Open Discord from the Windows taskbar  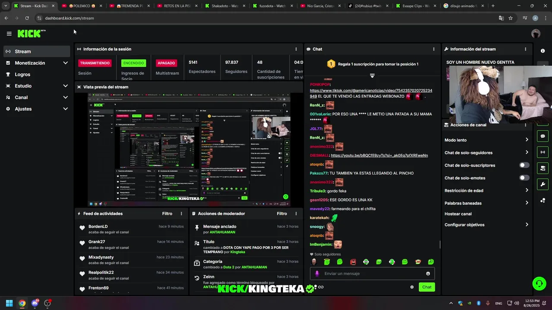(x=35, y=303)
